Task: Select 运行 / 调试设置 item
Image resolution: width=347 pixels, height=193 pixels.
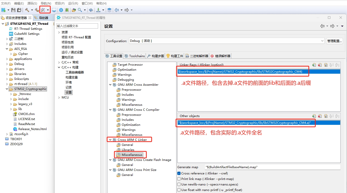Action: 72,52
